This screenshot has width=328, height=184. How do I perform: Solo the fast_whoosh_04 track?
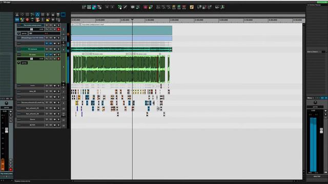pyautogui.click(x=59, y=114)
